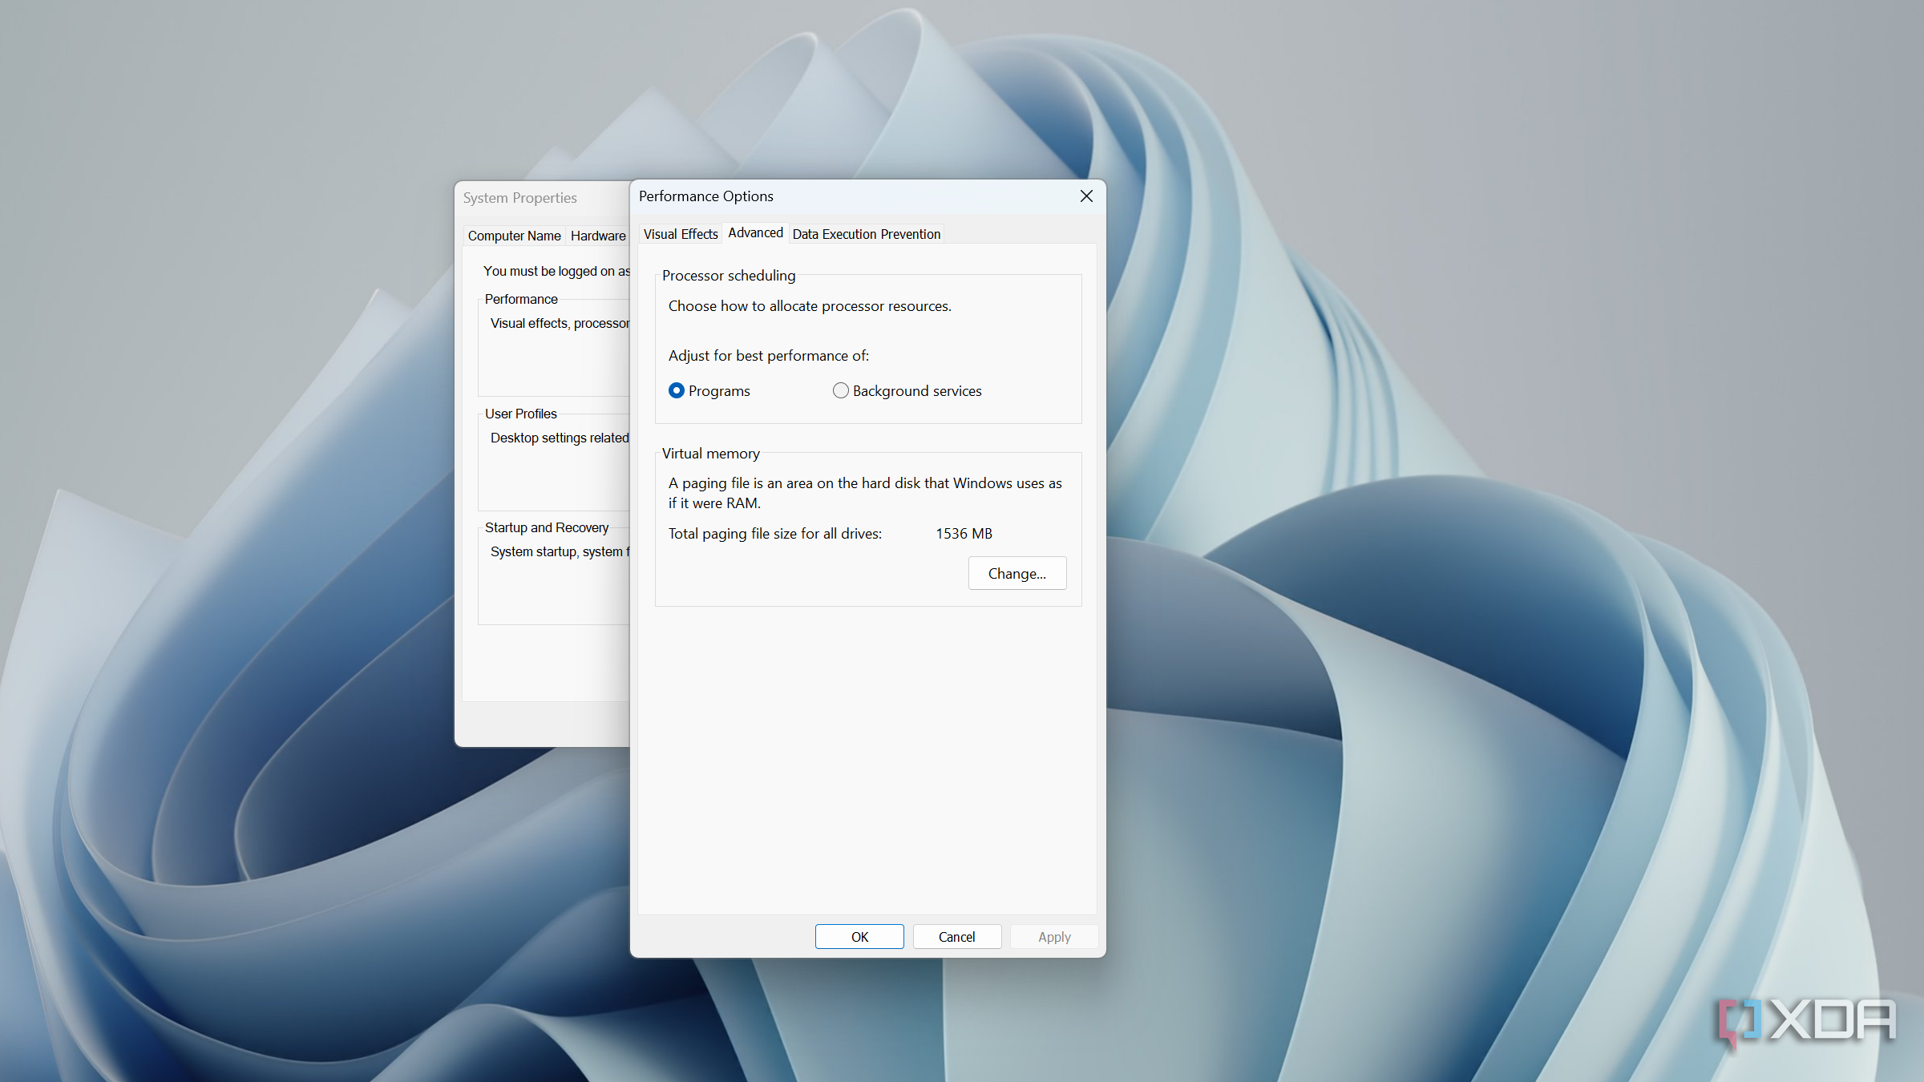This screenshot has width=1924, height=1082.
Task: Choose the Background services option
Action: [x=907, y=391]
